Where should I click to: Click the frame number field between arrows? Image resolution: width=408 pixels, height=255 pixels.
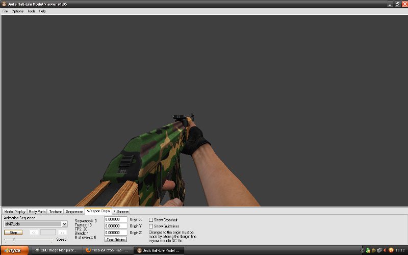click(48, 233)
